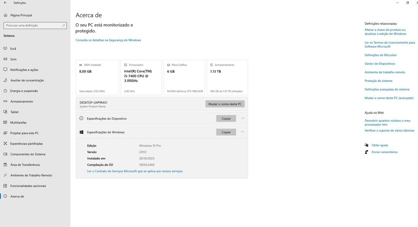Viewport: 418px width, 227px height.
Task: Go to Som settings
Action: point(13,59)
